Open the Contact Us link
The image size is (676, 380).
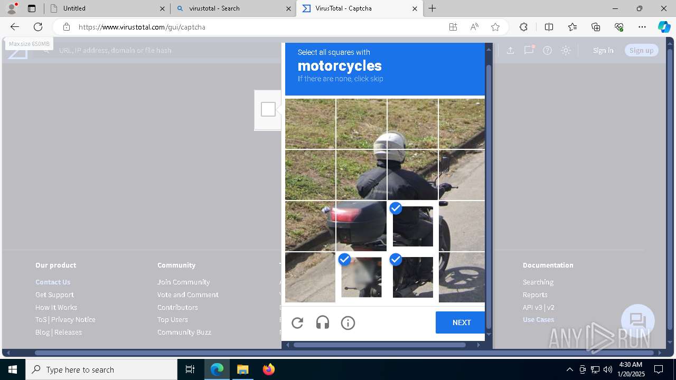(x=53, y=282)
